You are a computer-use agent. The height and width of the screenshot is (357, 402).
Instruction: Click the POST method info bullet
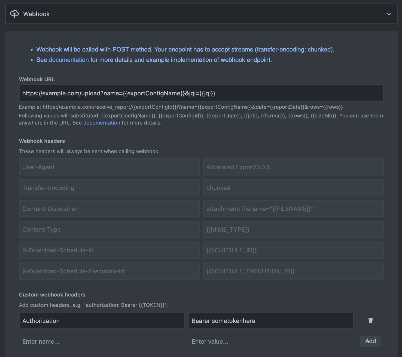click(185, 50)
